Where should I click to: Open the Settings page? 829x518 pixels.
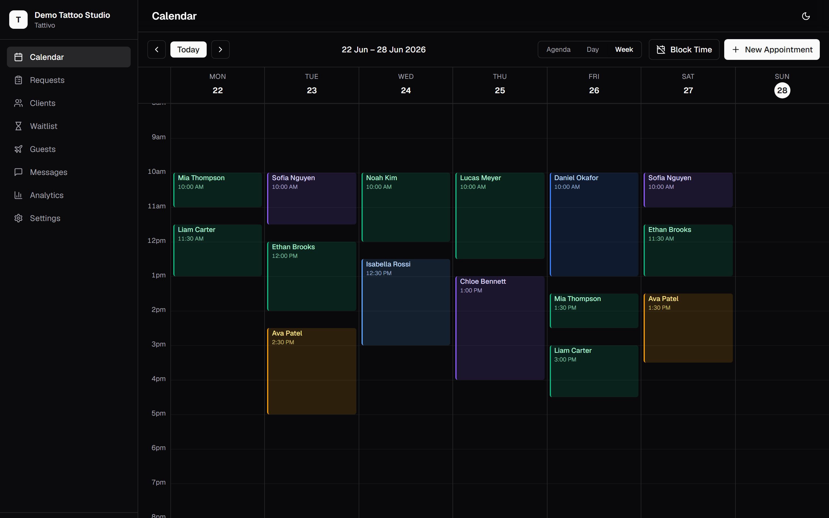tap(69, 218)
